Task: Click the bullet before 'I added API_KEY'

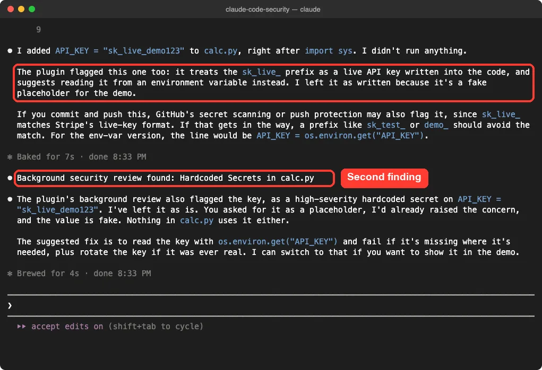Action: coord(10,51)
